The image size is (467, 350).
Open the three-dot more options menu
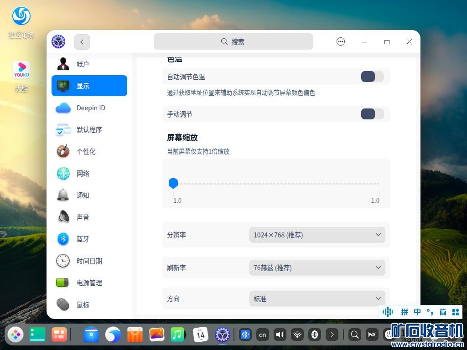tap(341, 42)
